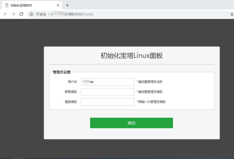
Task: Close the 初始化宝塔软件 tab
Action: coord(58,5)
